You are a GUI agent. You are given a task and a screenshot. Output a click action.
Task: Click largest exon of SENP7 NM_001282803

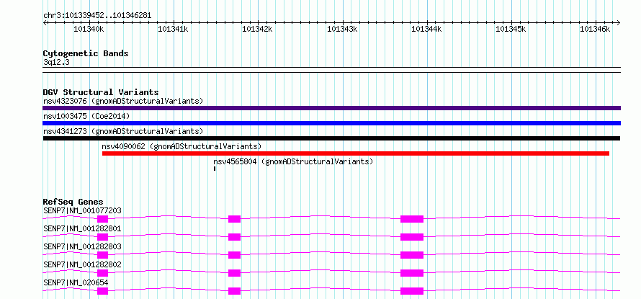412,255
